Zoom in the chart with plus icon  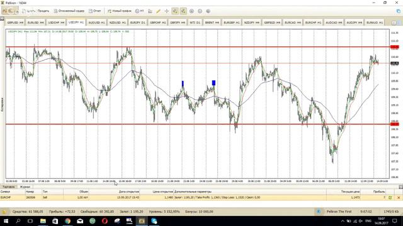[191, 11]
